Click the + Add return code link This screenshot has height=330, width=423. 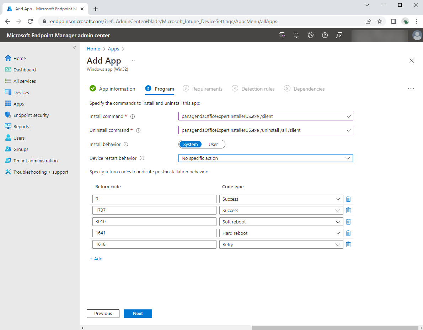coord(96,259)
